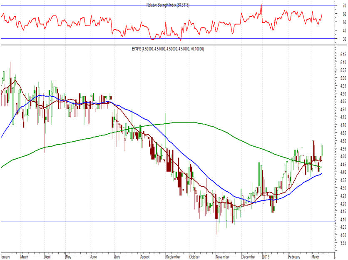The height and width of the screenshot is (260, 348).
Task: Select the September month axis label
Action: tap(173, 257)
